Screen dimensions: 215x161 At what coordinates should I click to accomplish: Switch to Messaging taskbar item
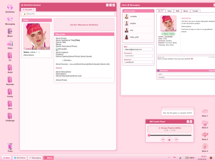pos(35,158)
